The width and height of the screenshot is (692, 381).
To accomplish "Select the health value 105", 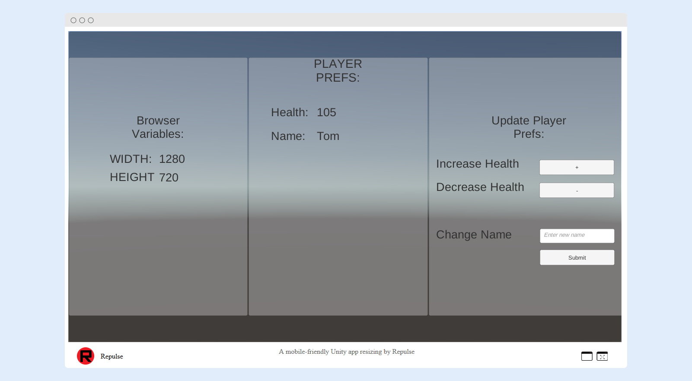I will 326,112.
